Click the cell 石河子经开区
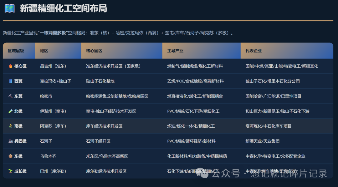The width and height of the screenshot is (338, 187). [98, 141]
